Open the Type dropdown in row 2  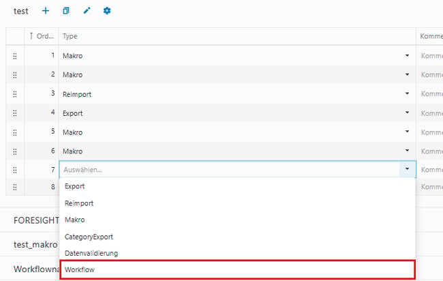(x=407, y=74)
